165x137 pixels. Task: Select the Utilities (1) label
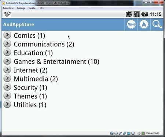(30, 105)
